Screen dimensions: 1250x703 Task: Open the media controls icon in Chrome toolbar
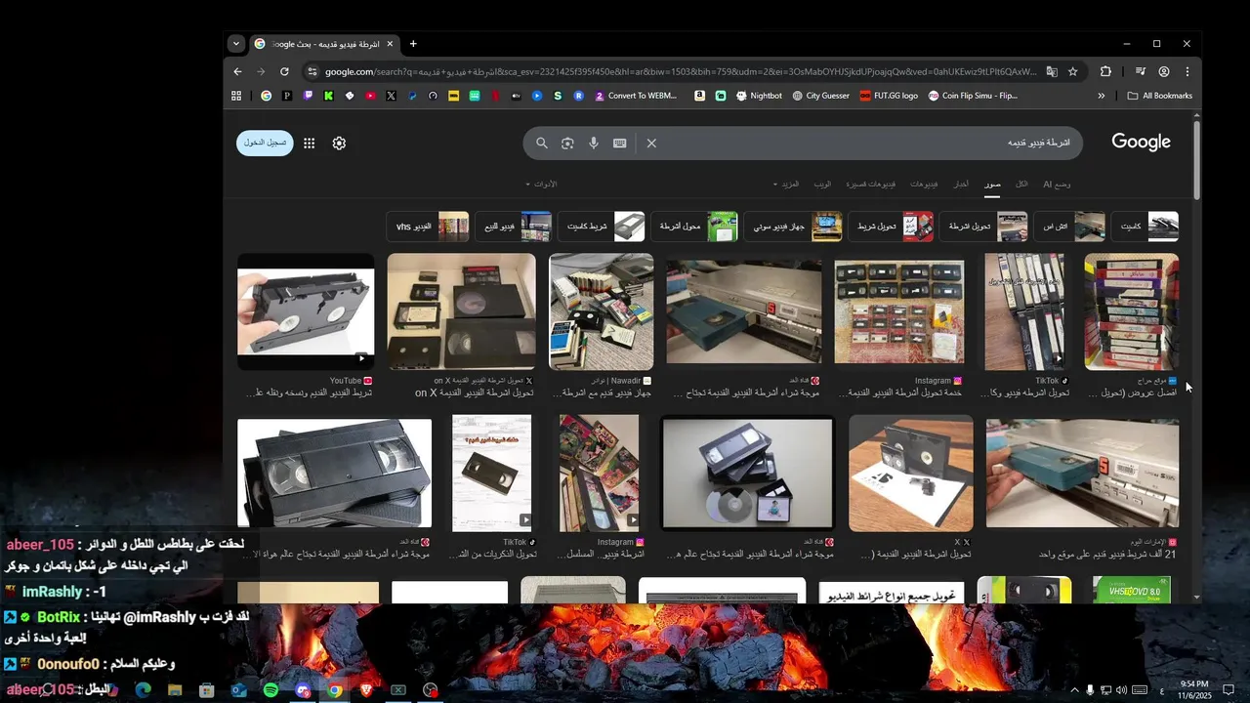pos(1140,71)
